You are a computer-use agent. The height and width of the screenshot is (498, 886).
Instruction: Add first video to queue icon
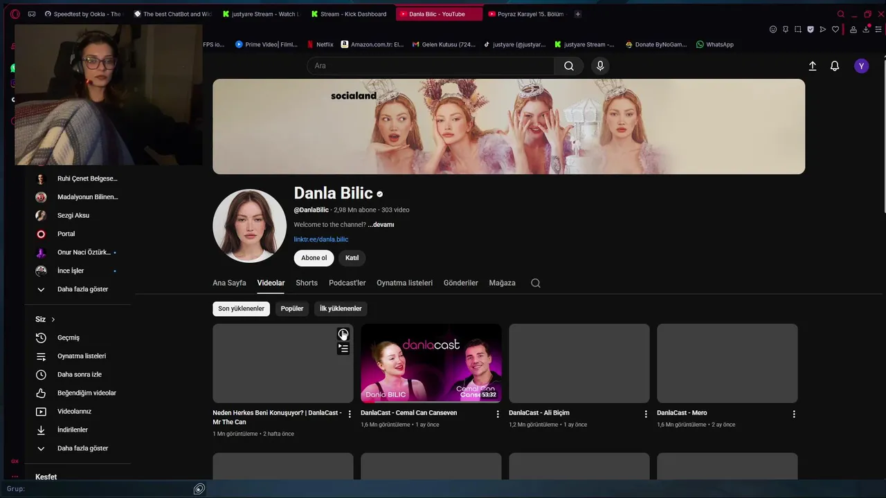coord(343,349)
